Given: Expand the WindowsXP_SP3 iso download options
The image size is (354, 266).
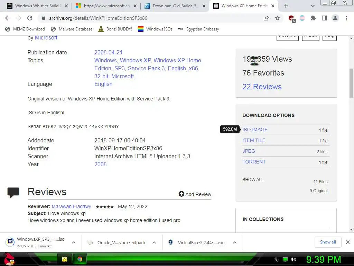Looking at the screenshot, I should tap(74, 242).
